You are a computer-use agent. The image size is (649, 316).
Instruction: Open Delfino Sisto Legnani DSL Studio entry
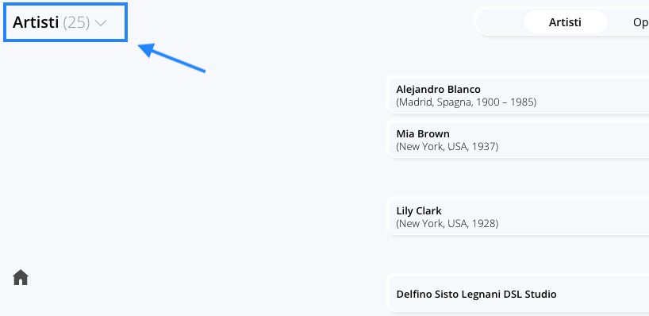[x=519, y=294]
